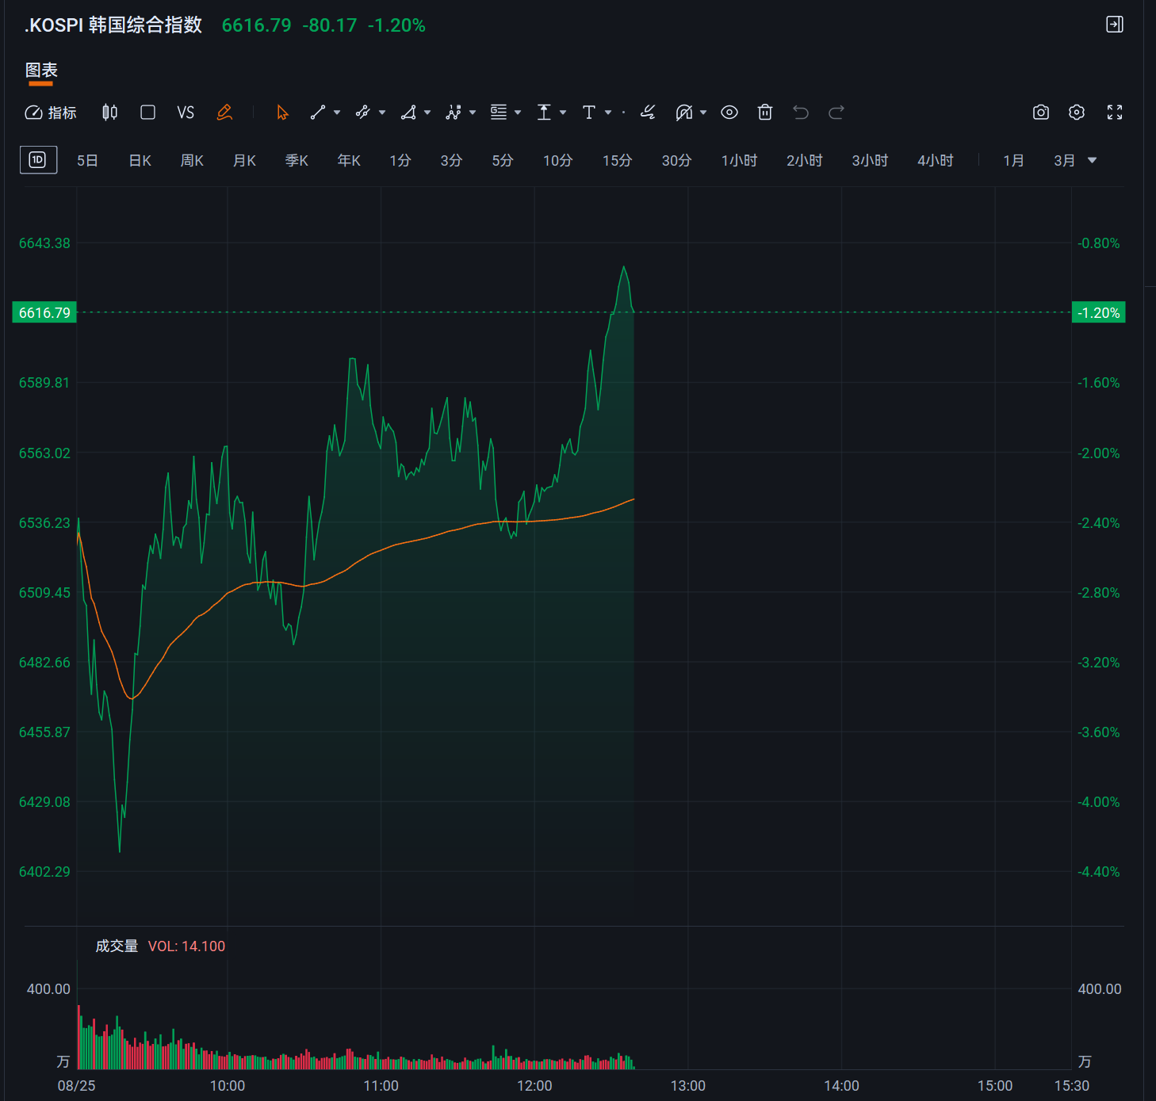Take a chart snapshot with camera icon
The height and width of the screenshot is (1101, 1156).
pyautogui.click(x=1041, y=113)
